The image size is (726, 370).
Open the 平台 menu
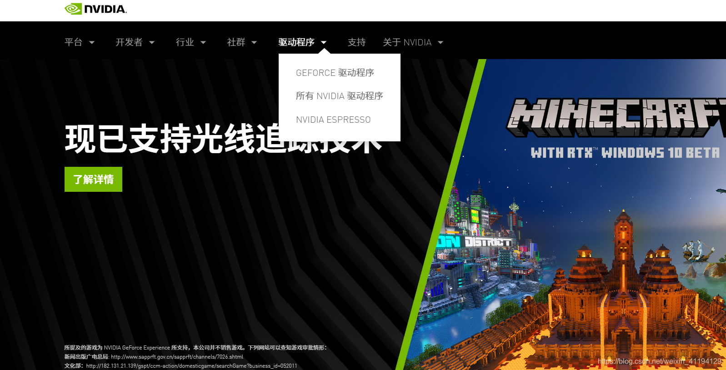[73, 42]
